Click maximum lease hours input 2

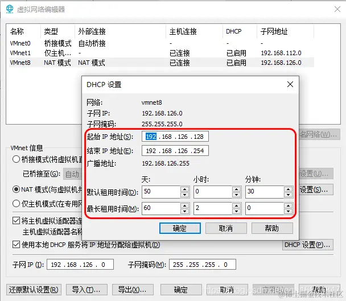pos(213,208)
